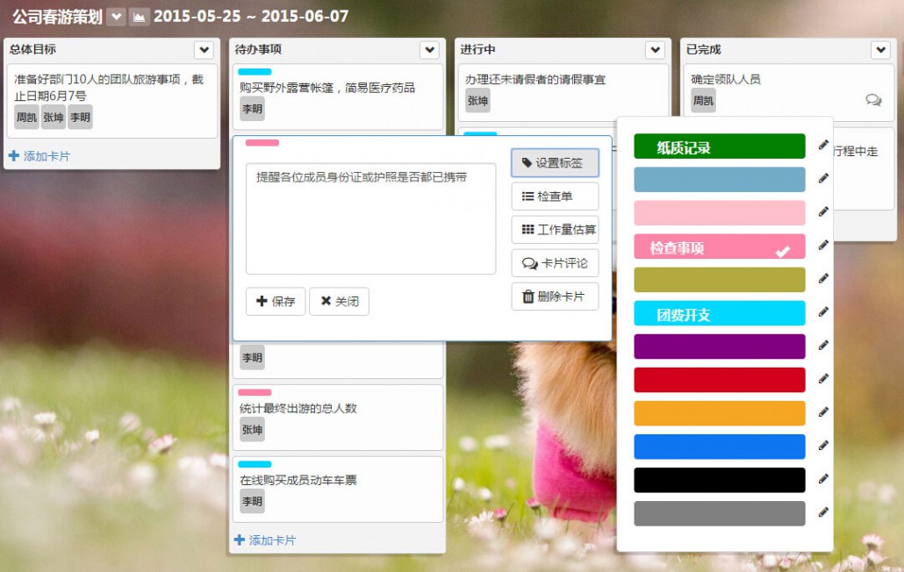Open comment bubble on 确定领队人员 card
Image resolution: width=904 pixels, height=572 pixels.
[x=873, y=101]
